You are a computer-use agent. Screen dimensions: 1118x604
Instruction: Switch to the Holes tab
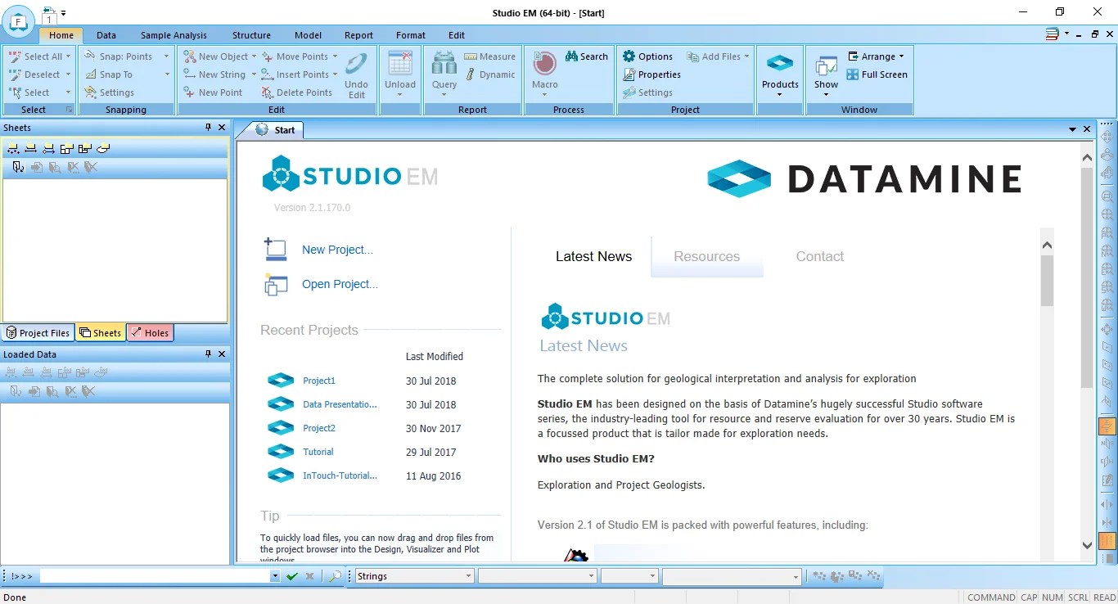(x=151, y=332)
